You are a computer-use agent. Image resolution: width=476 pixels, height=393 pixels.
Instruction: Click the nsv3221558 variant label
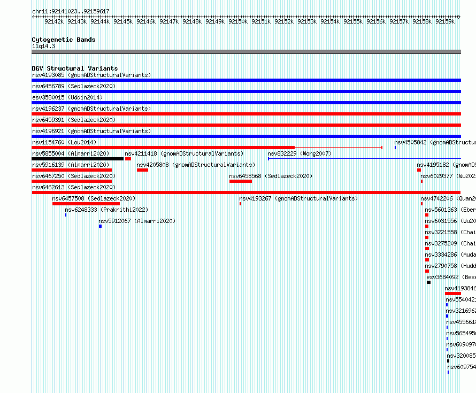450,232
